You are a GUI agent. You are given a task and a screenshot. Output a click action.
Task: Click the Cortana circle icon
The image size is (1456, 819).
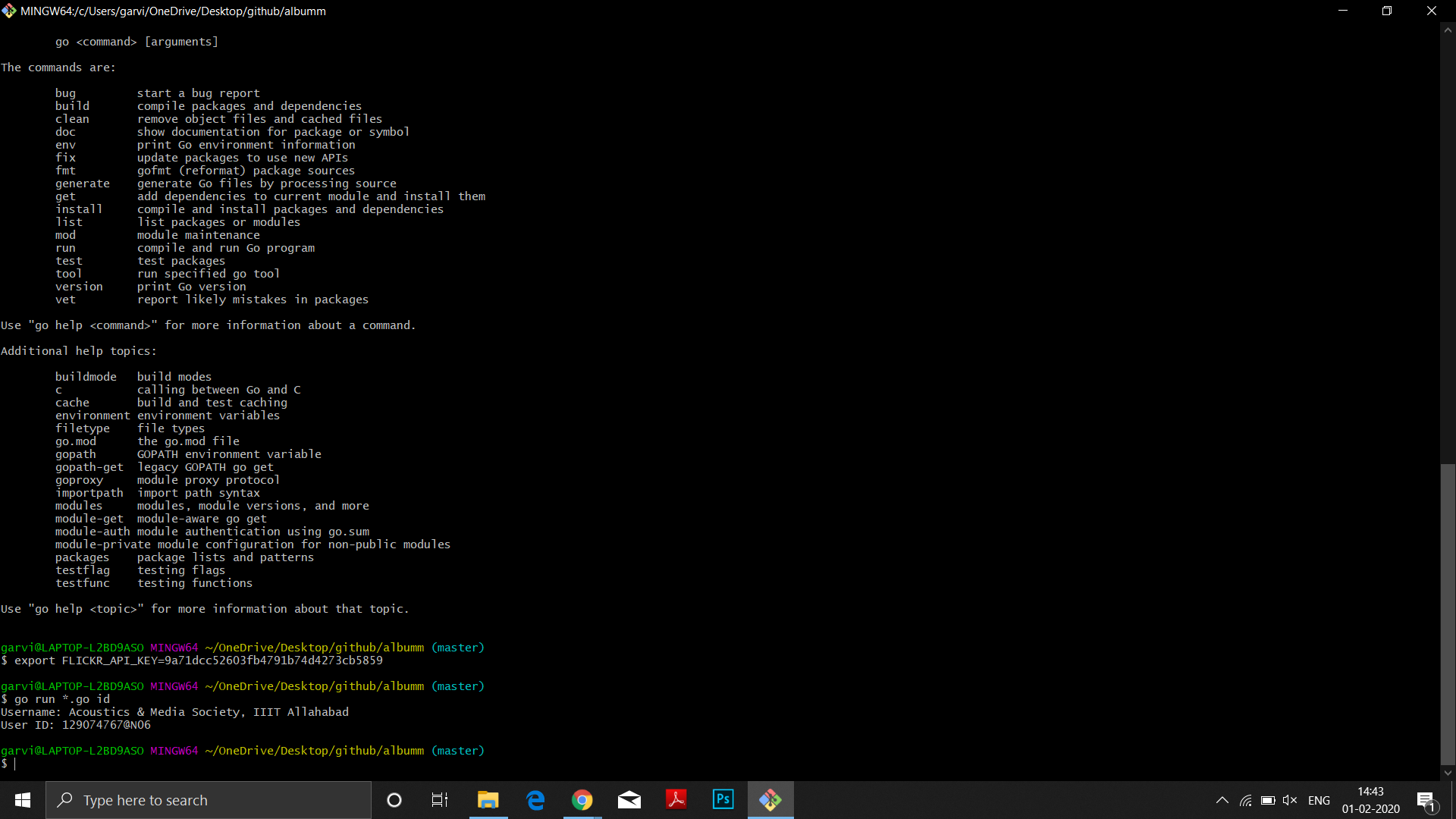click(394, 799)
